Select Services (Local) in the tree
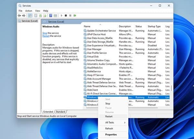Screen dimensions: 194x139 pyautogui.click(x=29, y=21)
